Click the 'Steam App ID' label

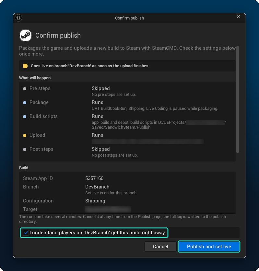coord(38,178)
